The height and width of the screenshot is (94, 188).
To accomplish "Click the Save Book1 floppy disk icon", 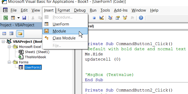I will pyautogui.click(x=24, y=18).
